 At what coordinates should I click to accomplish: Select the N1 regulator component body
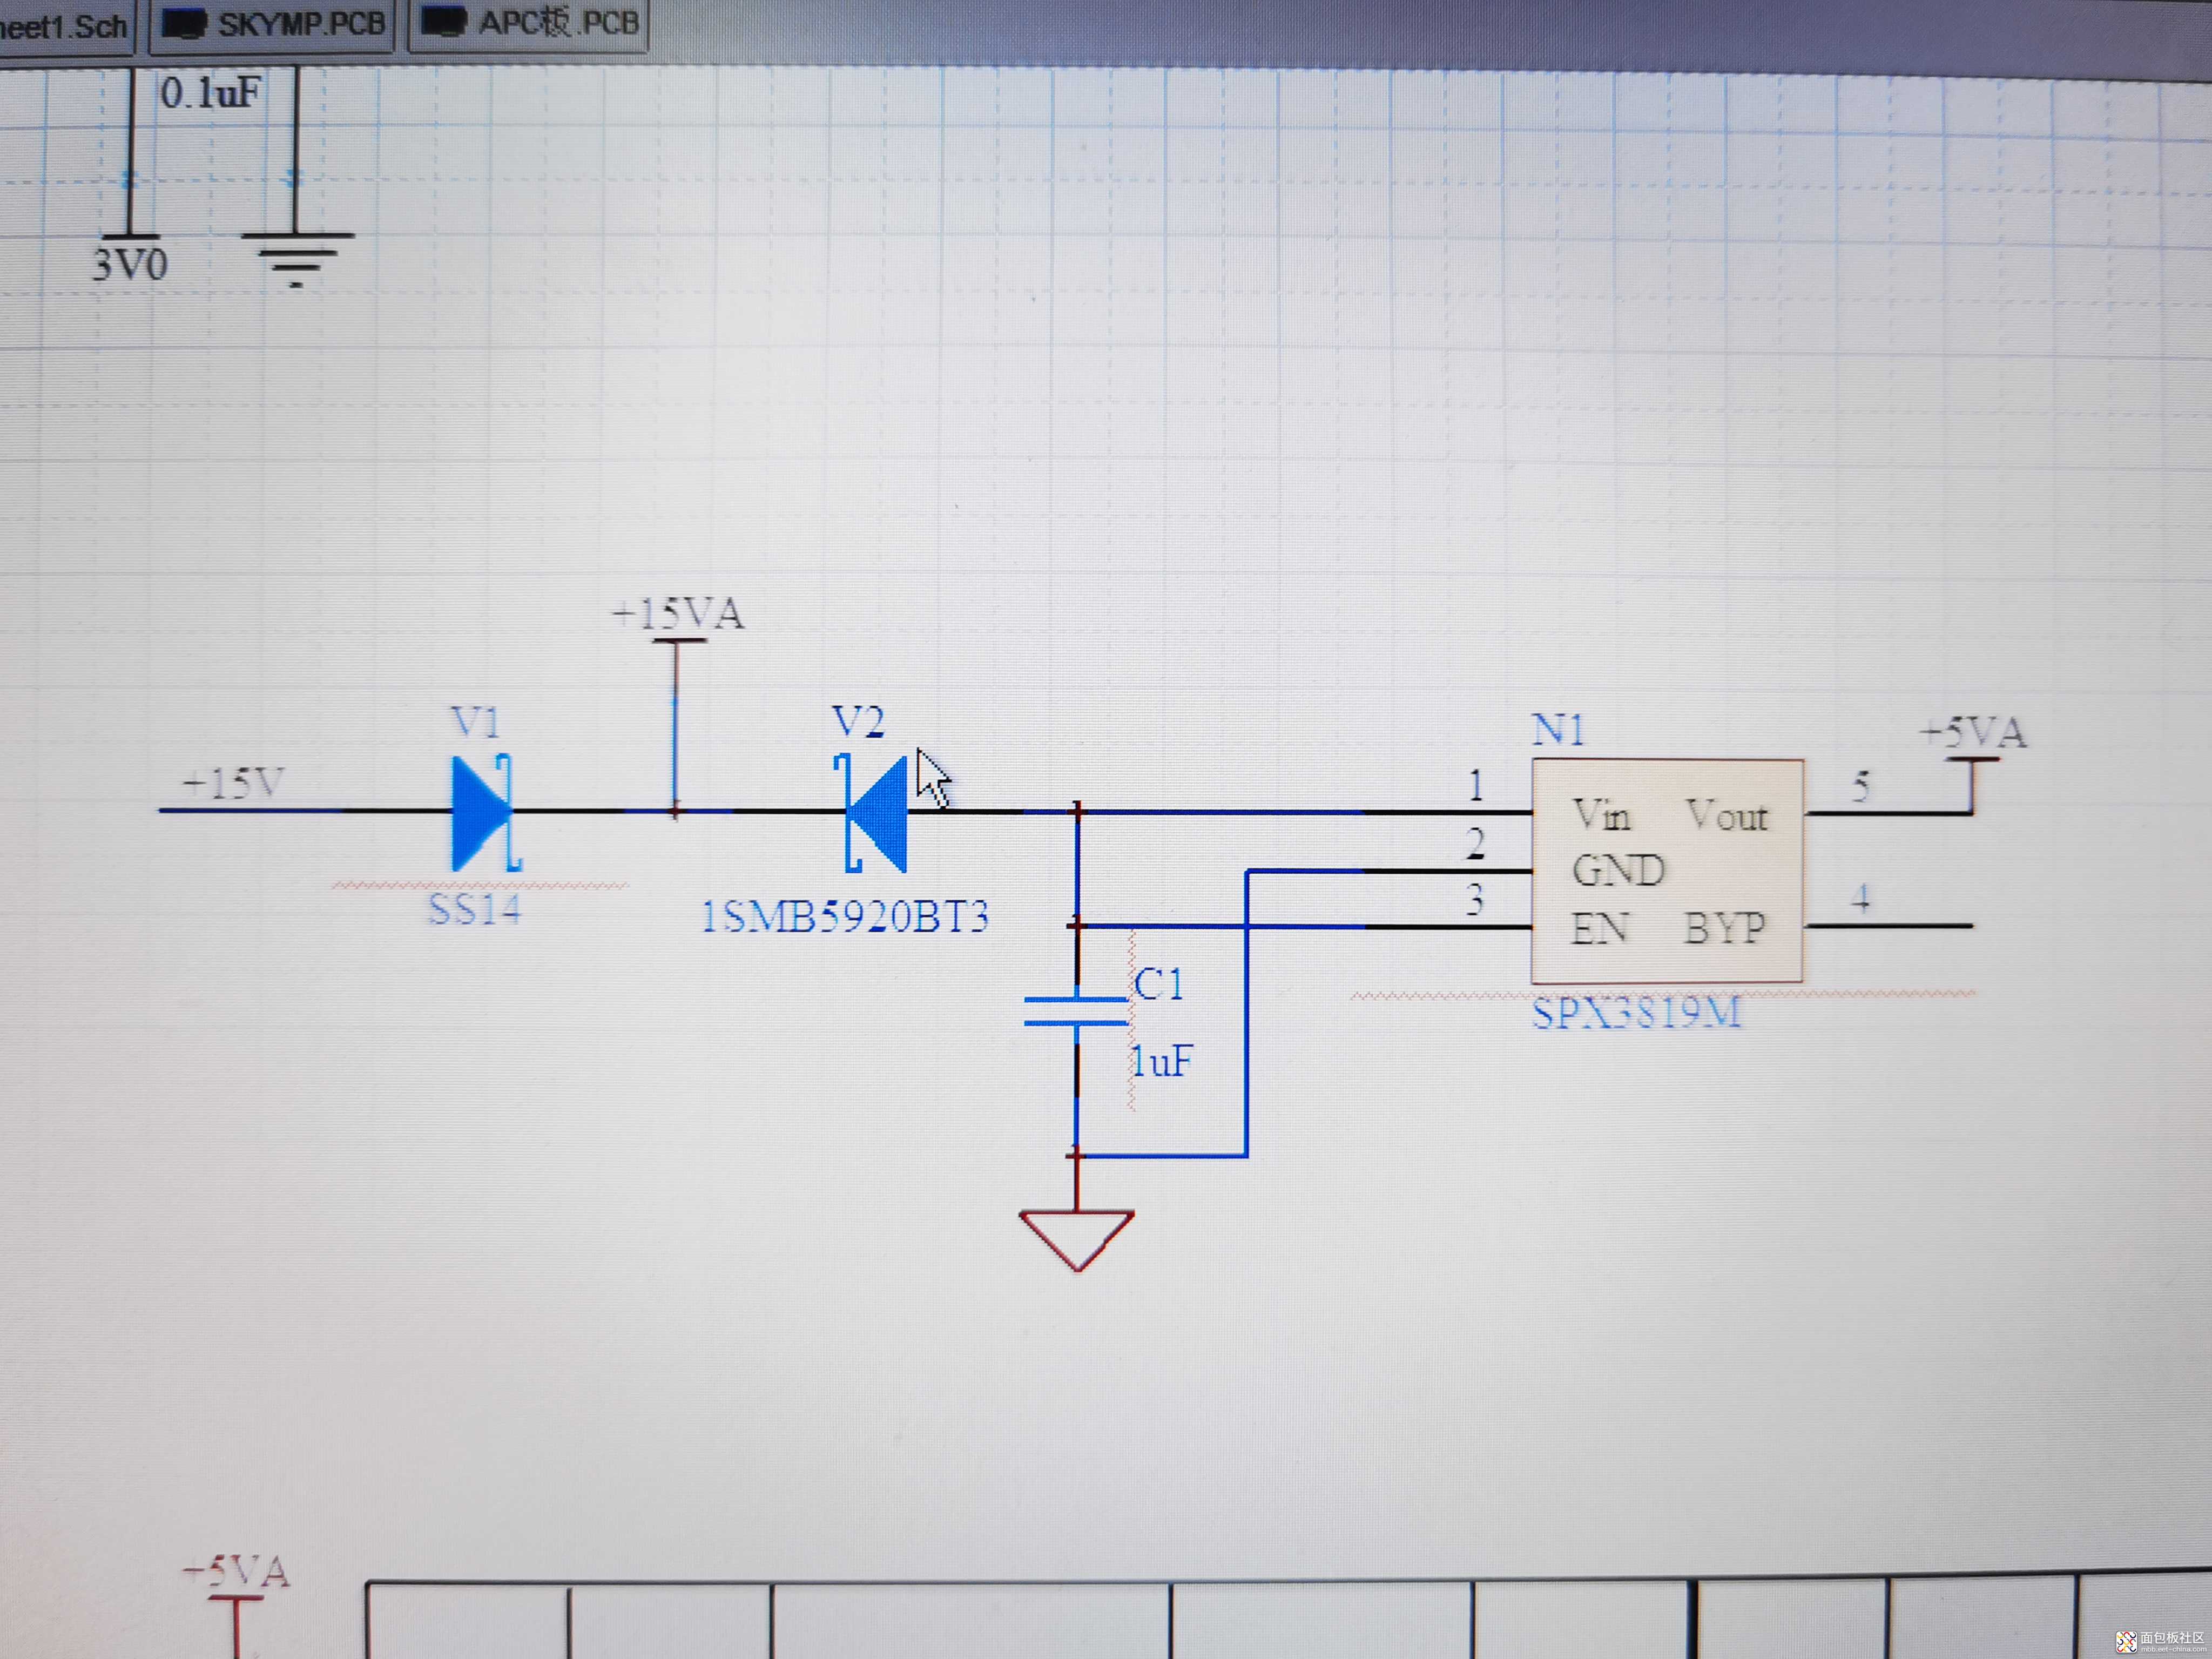coord(1667,871)
